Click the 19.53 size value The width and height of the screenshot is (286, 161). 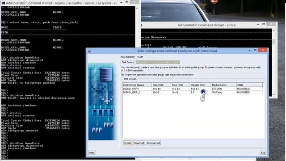point(156,93)
